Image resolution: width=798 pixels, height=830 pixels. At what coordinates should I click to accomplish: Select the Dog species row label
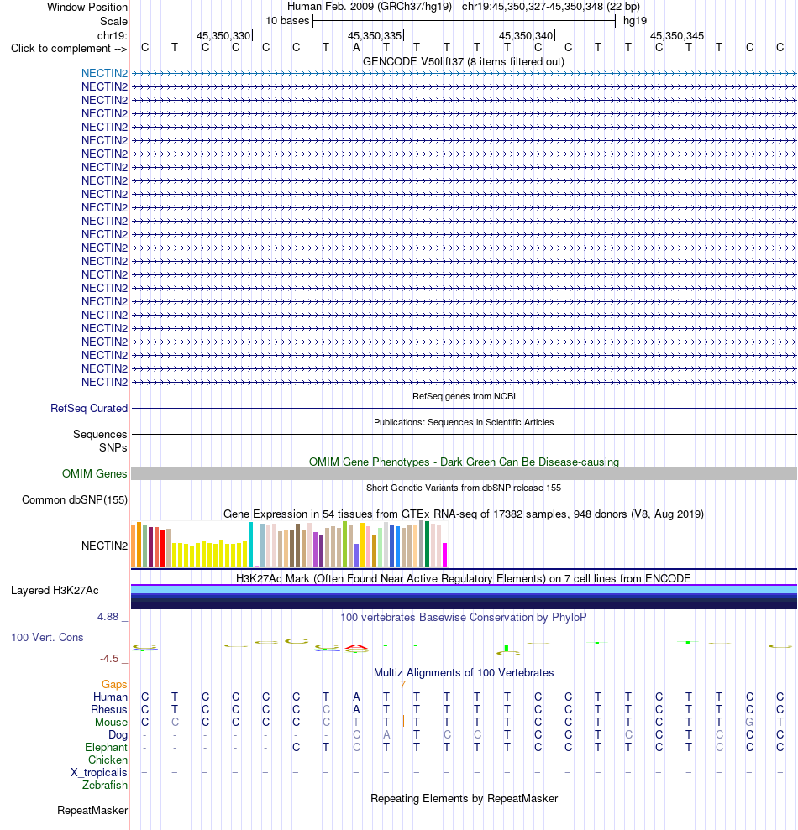point(118,734)
